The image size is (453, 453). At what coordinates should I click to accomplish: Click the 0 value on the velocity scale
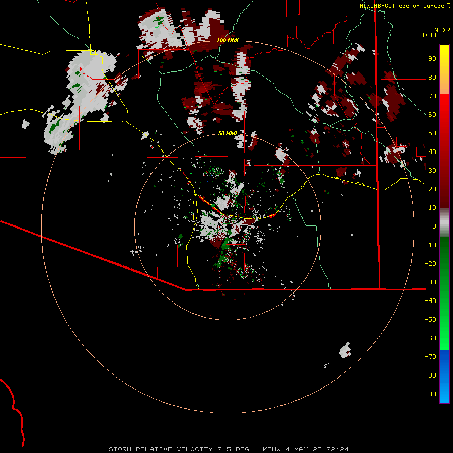[x=434, y=226]
